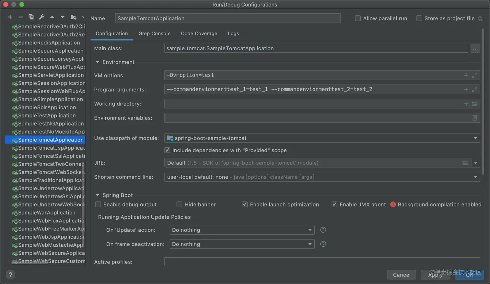
Task: Collapse the Environment section
Action: [x=97, y=62]
